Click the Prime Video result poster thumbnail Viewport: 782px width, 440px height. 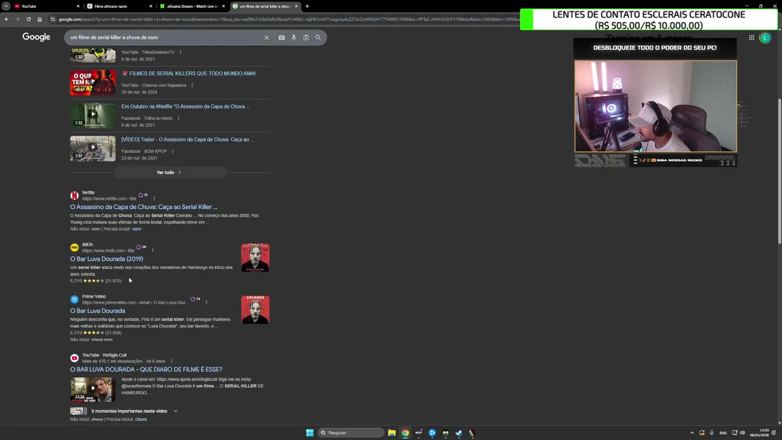tap(255, 310)
